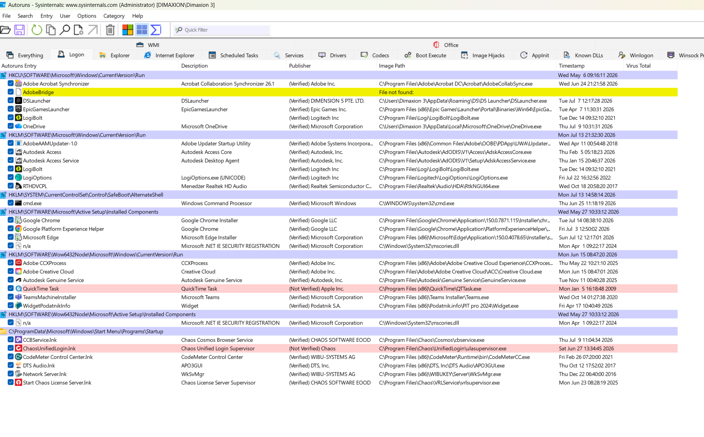
Task: Uncheck the ChaosUnifiedLogin.lnk checkbox
Action: click(x=10, y=348)
